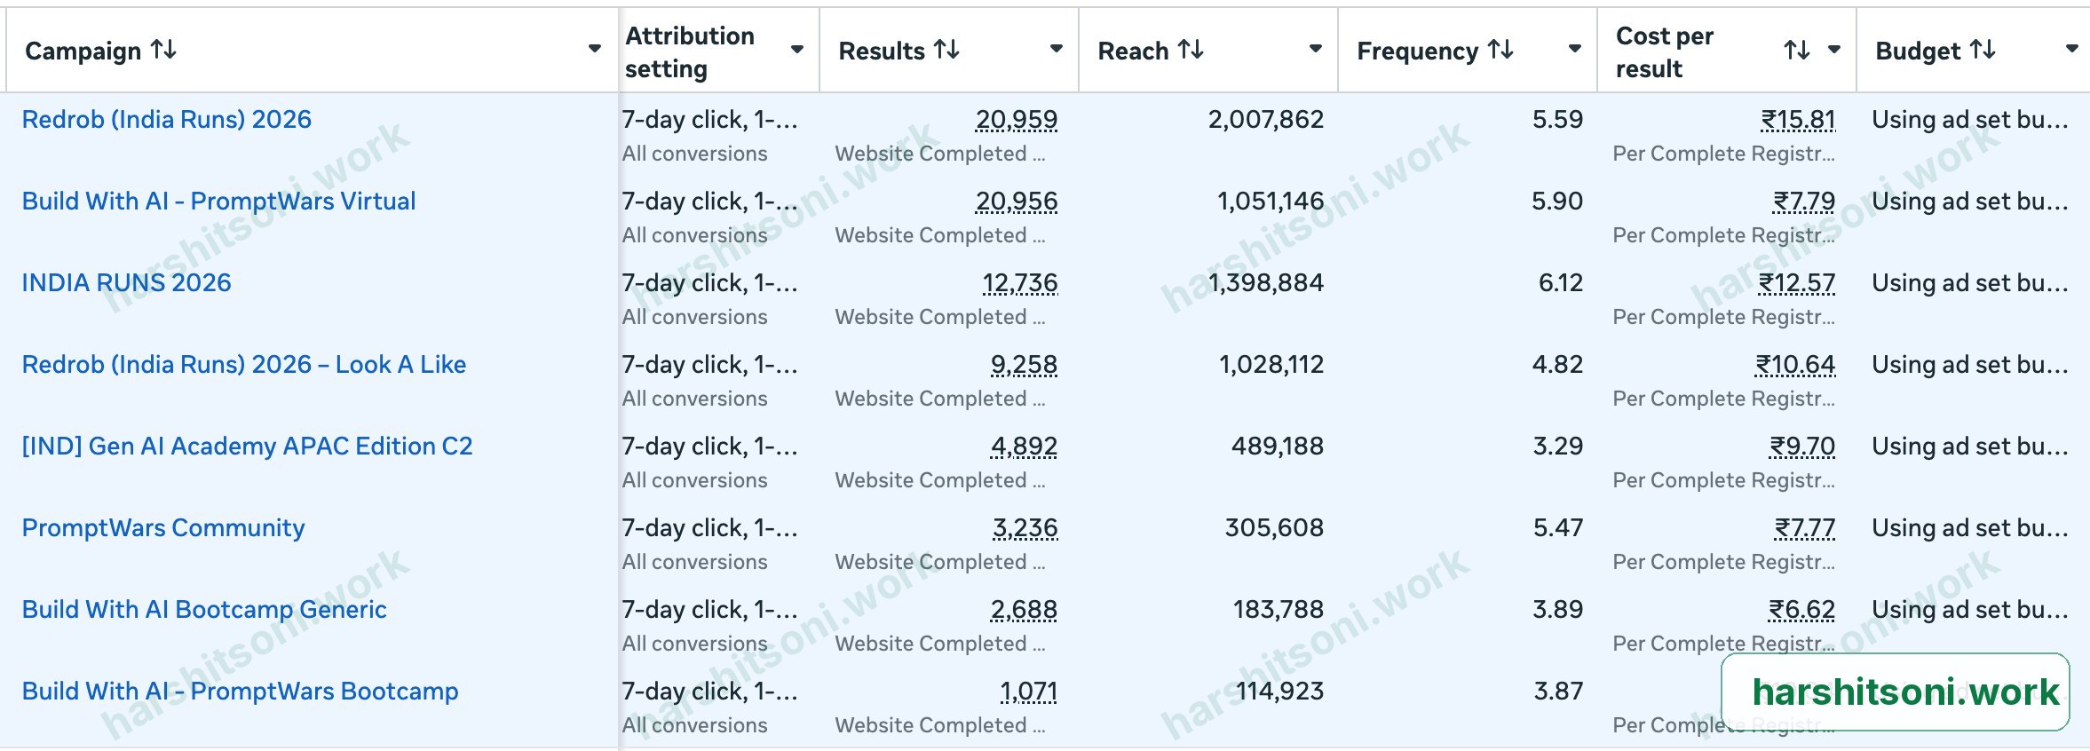Sort by Cost per result arrows

(x=1797, y=51)
